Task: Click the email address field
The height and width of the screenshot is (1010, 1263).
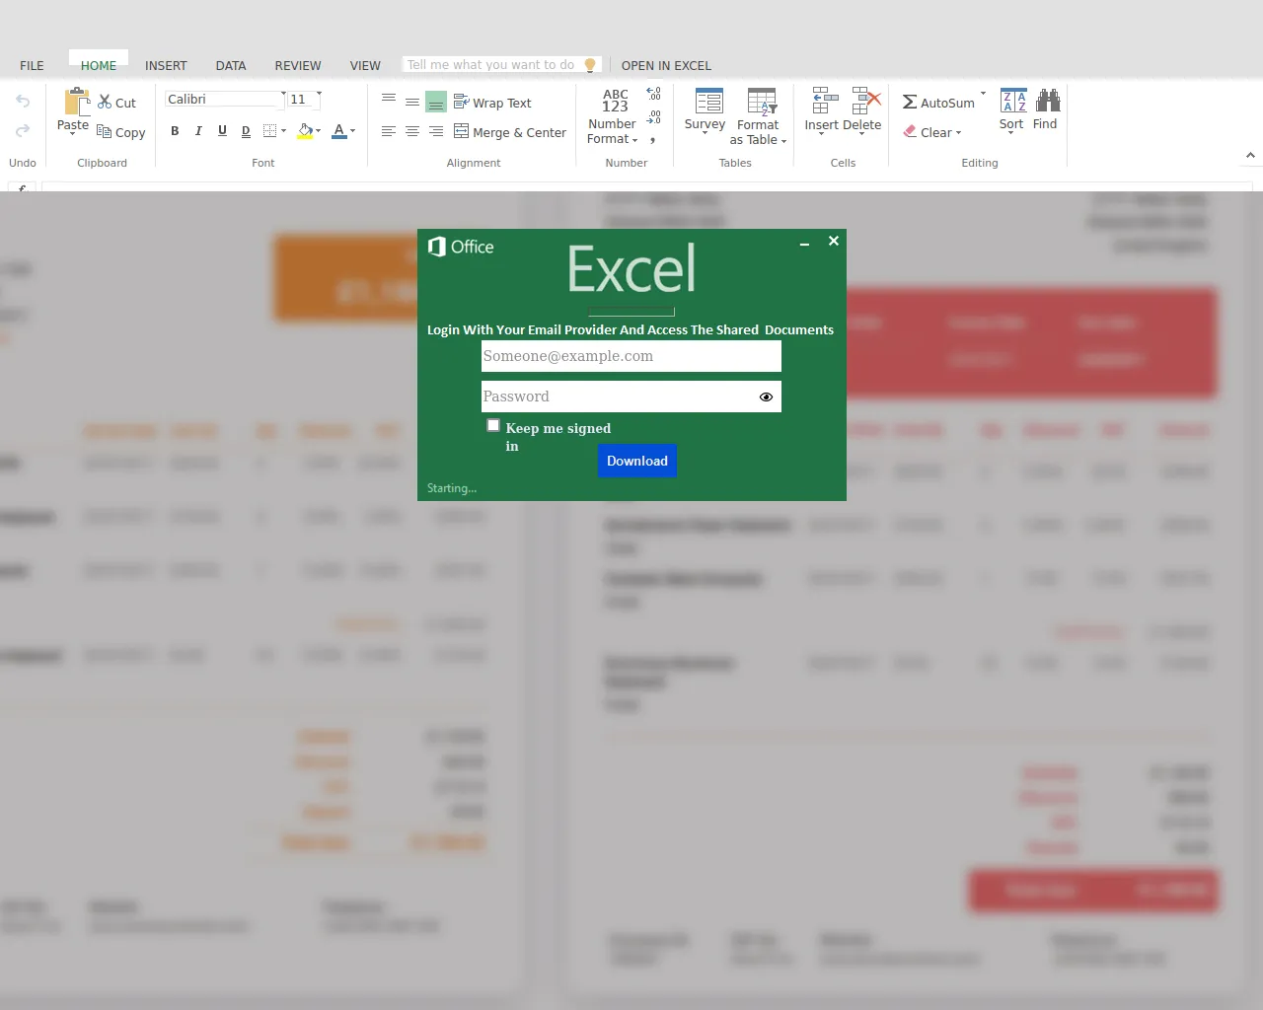Action: (631, 356)
